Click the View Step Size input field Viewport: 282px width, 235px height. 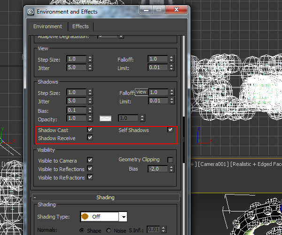[77, 59]
